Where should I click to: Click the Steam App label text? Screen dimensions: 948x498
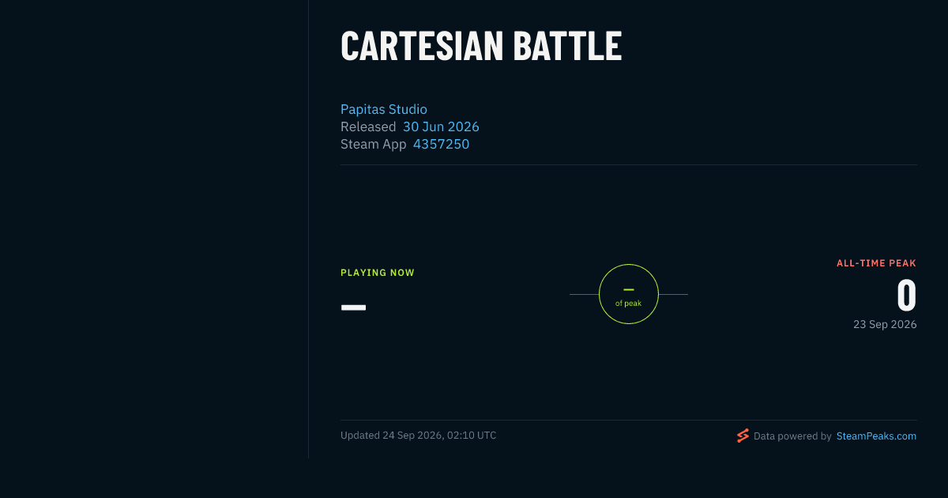(x=374, y=144)
